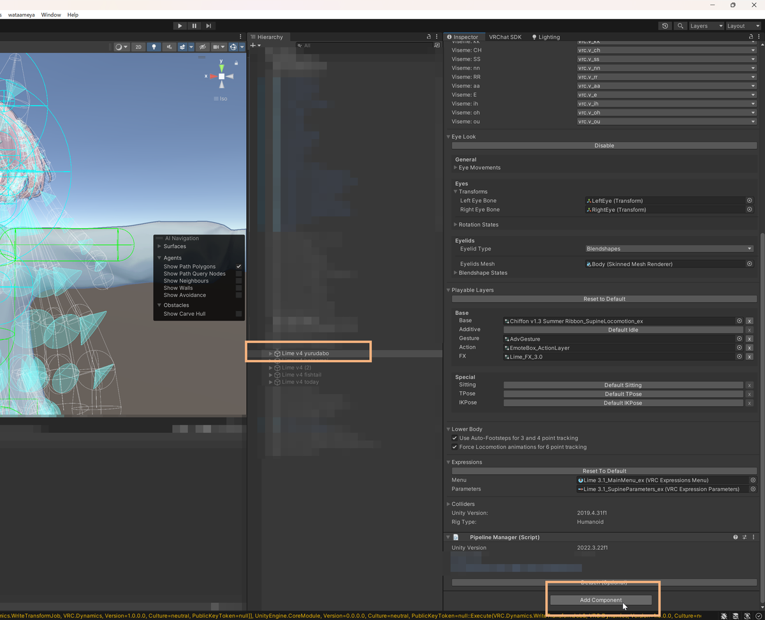Open the Layers dropdown
The width and height of the screenshot is (765, 620).
pos(706,26)
